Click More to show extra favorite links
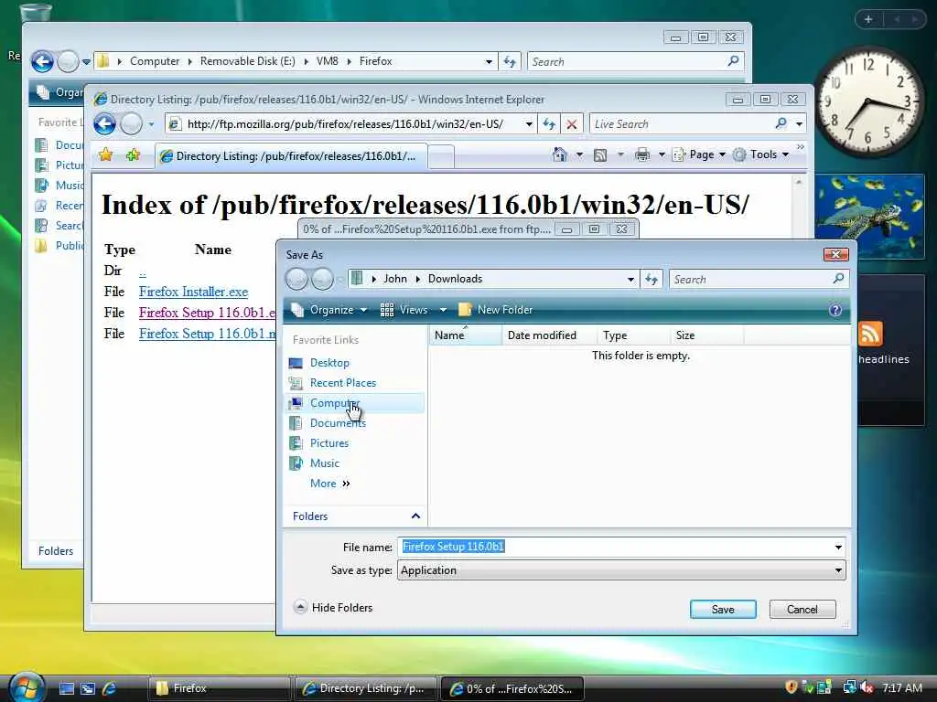 (329, 484)
